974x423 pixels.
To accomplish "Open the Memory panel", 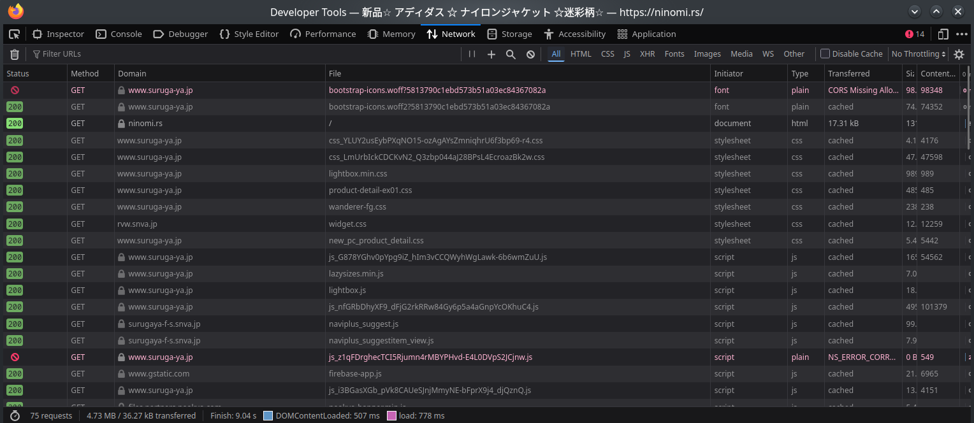I will click(391, 34).
